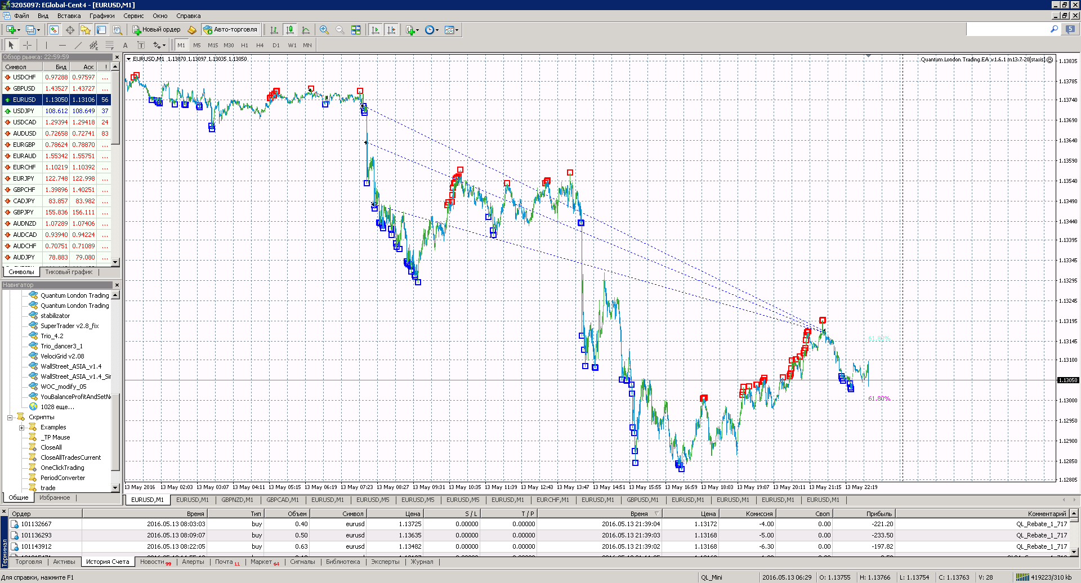Select the GBPUSD row in Market Watch
Image resolution: width=1081 pixels, height=583 pixels.
(56, 88)
